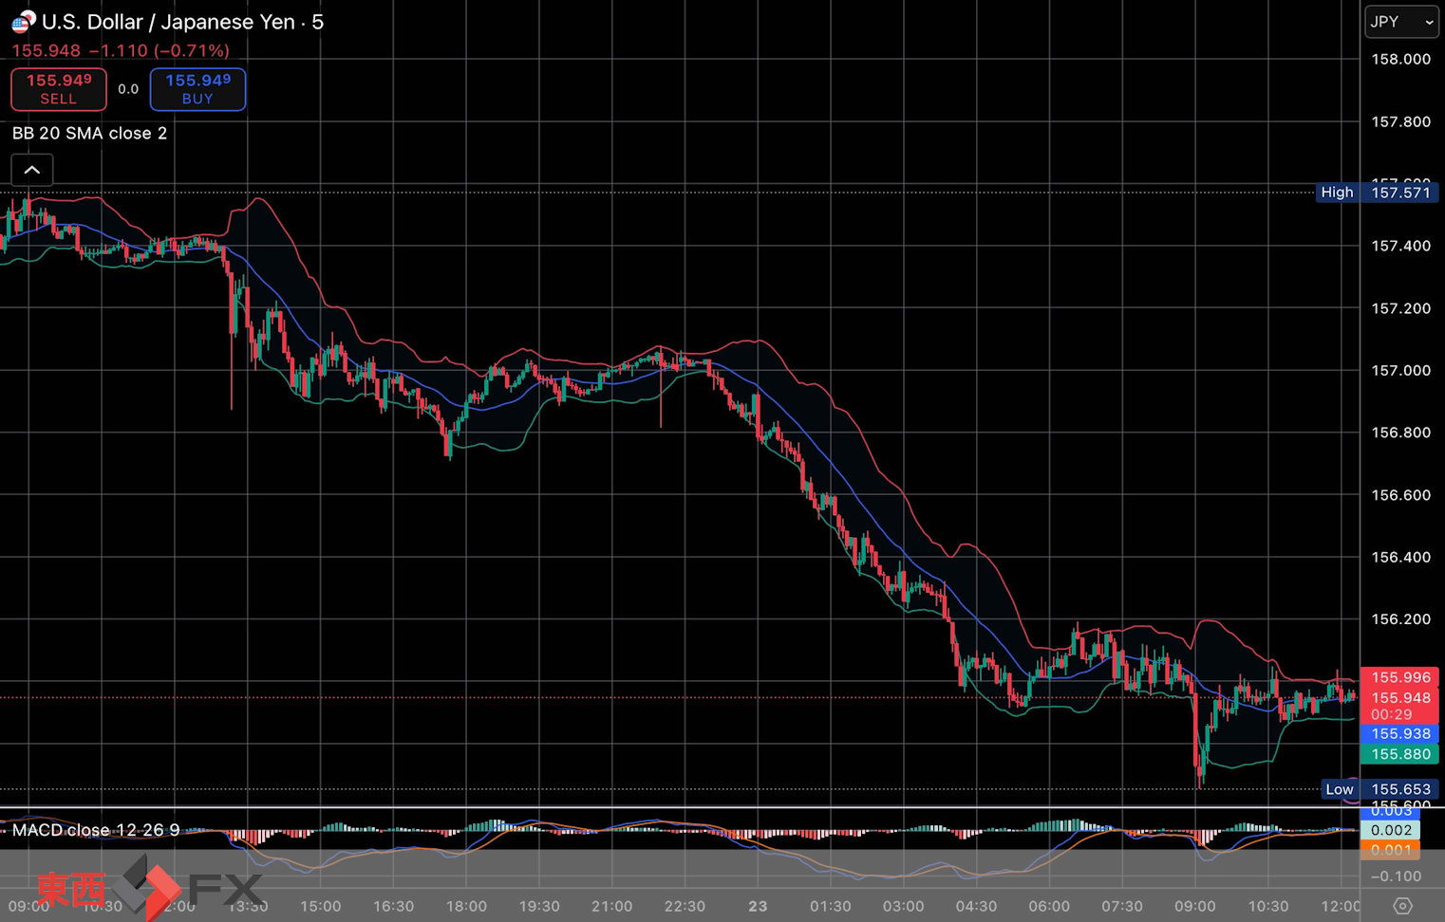Click the blue 155.938 basis price tag
1445x922 pixels.
(1400, 733)
